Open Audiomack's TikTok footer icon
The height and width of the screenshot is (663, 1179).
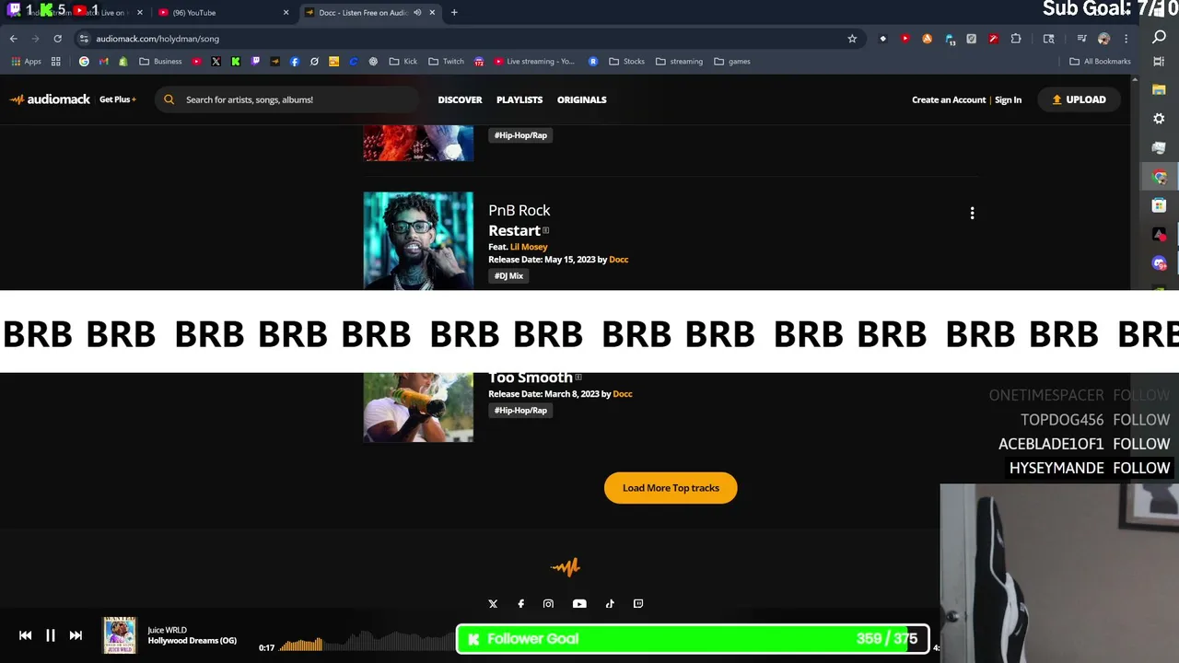pos(610,604)
